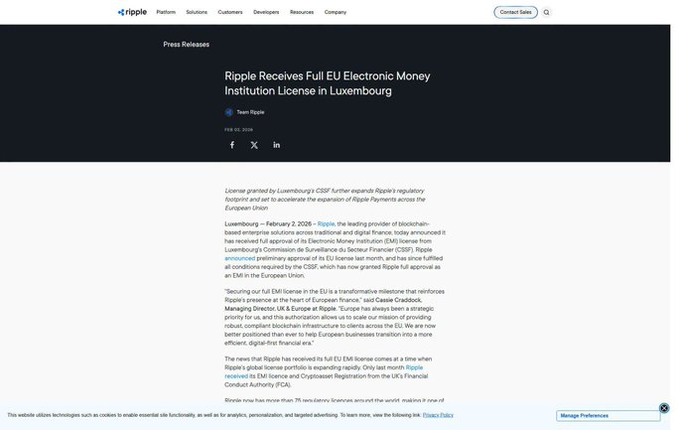
Task: Open the Resources menu
Action: coord(302,13)
